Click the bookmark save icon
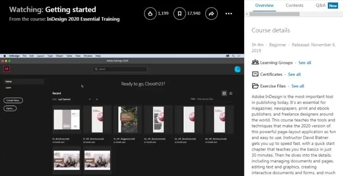The height and width of the screenshot is (176, 343). pyautogui.click(x=180, y=14)
